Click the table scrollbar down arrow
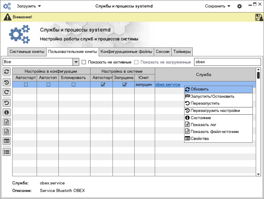 pos(258,174)
